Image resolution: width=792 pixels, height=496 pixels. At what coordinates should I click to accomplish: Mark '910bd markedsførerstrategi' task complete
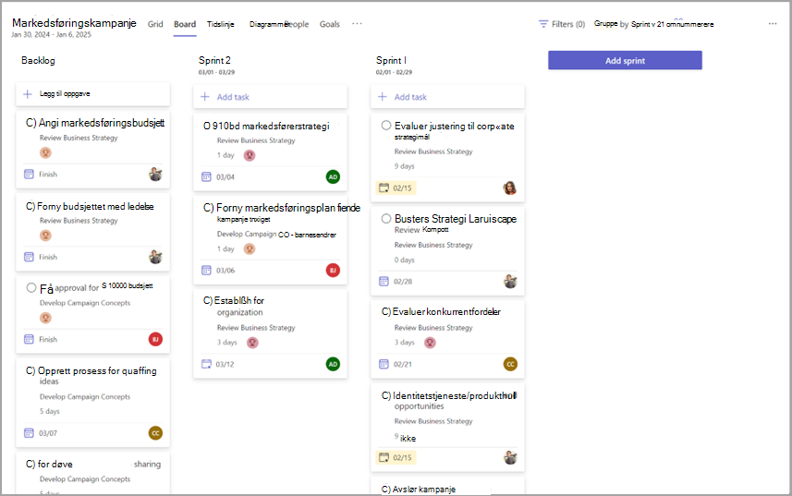pyautogui.click(x=207, y=127)
